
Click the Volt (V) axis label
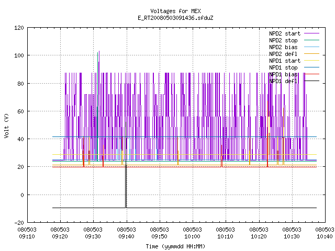[6, 125]
